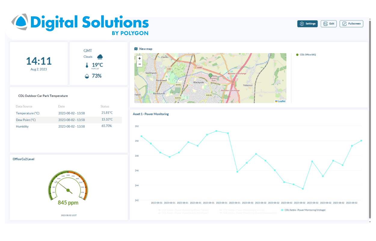
Task: Select CDL Office IAQ in map legend
Action: pos(306,55)
